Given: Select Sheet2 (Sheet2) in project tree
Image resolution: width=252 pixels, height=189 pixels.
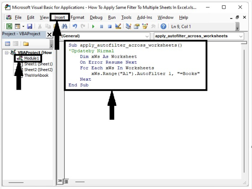Looking at the screenshot, I should pos(39,70).
